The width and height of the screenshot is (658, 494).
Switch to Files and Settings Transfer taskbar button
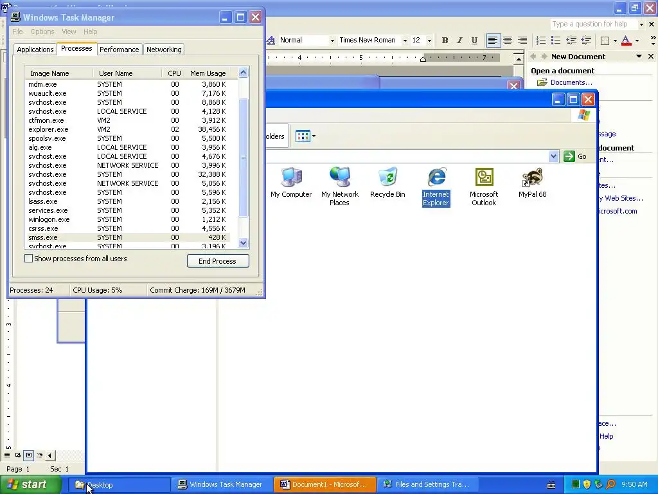coord(428,484)
